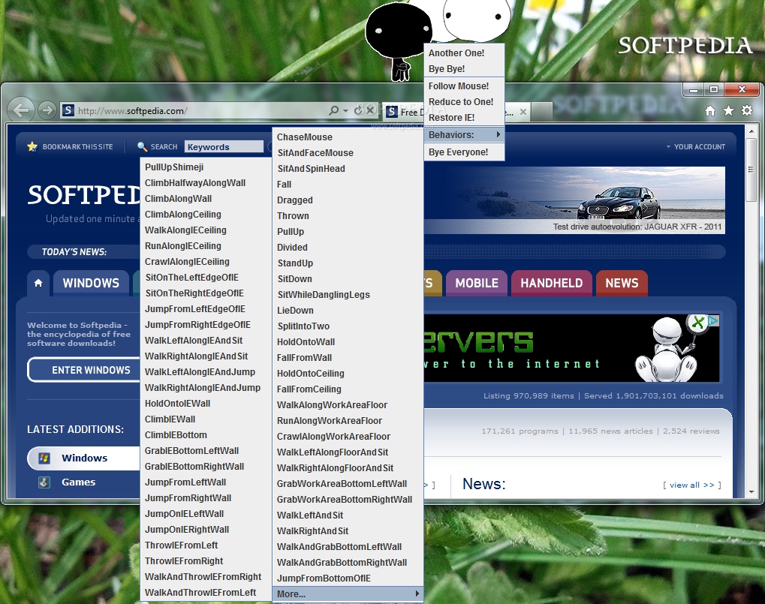Image resolution: width=765 pixels, height=604 pixels.
Task: Select CrawlAlongIECeiling behavior
Action: (x=206, y=262)
